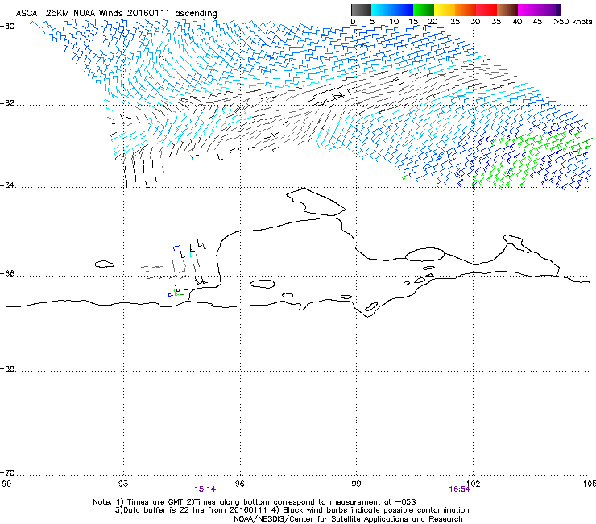
Task: Click the brown 35-40 knots legend swatch
Action: (507, 10)
